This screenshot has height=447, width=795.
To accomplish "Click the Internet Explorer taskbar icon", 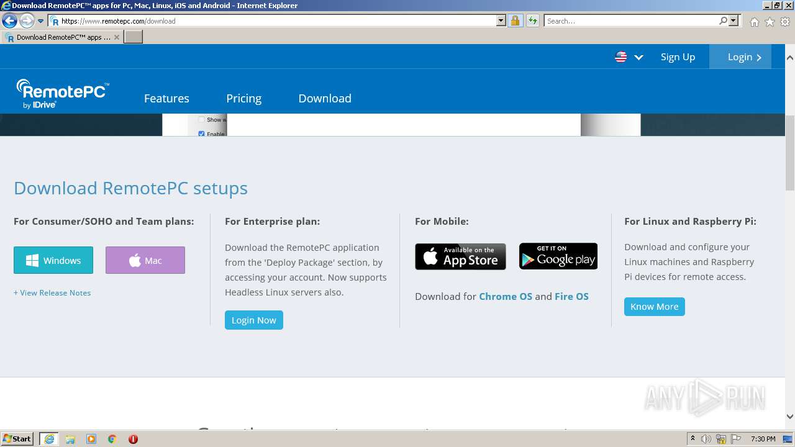I will point(49,439).
